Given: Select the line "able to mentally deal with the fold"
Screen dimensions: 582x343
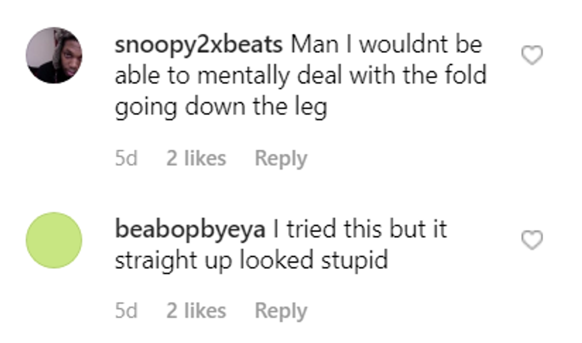Looking at the screenshot, I should [301, 76].
